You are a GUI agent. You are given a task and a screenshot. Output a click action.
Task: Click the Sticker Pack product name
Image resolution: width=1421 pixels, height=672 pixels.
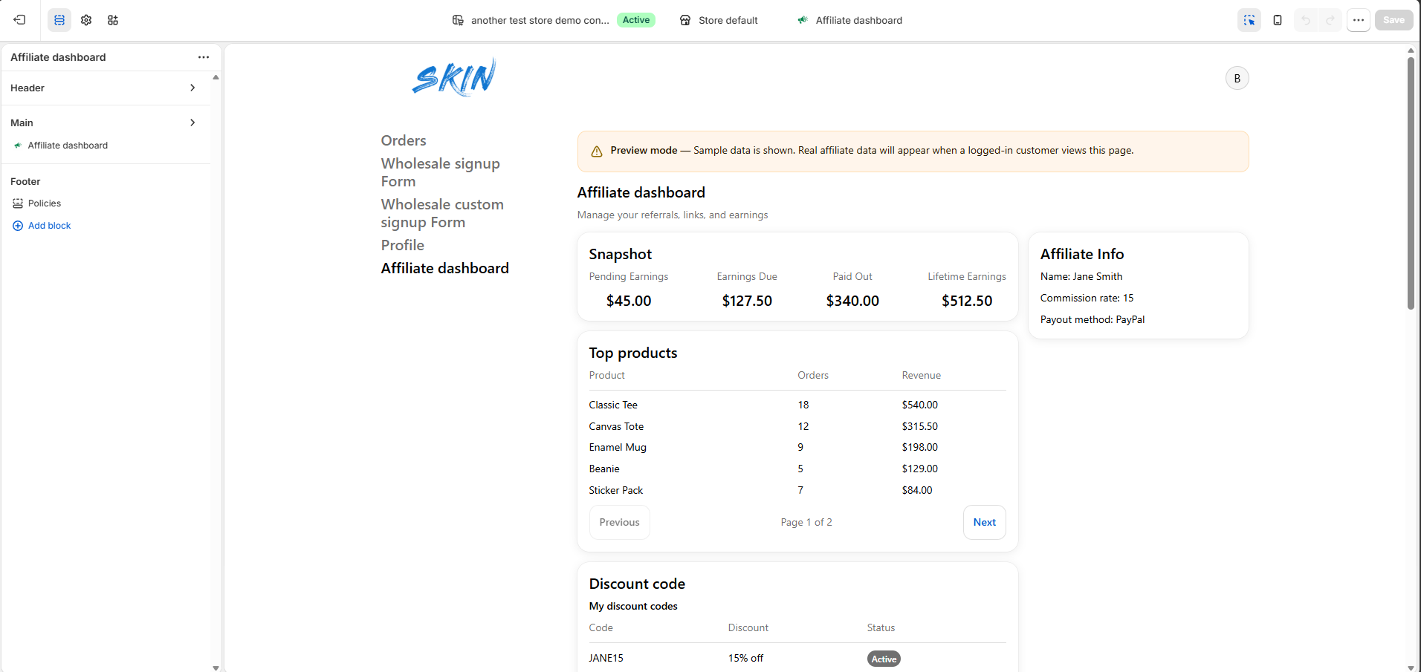(616, 490)
